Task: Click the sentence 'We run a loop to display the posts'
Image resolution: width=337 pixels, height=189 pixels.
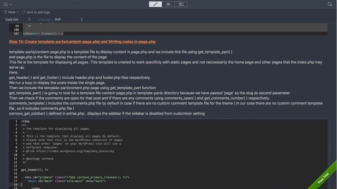Action: [57, 83]
